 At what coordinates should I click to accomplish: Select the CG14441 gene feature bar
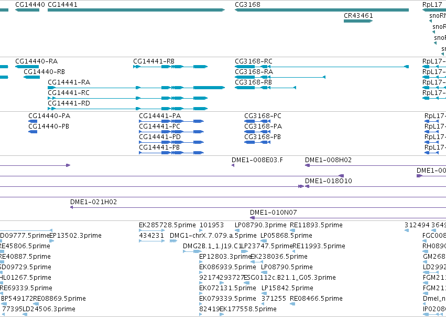136,10
